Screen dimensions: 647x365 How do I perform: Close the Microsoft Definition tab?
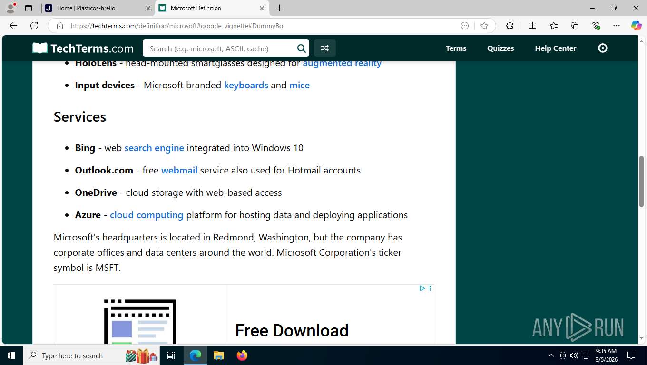pos(262,8)
